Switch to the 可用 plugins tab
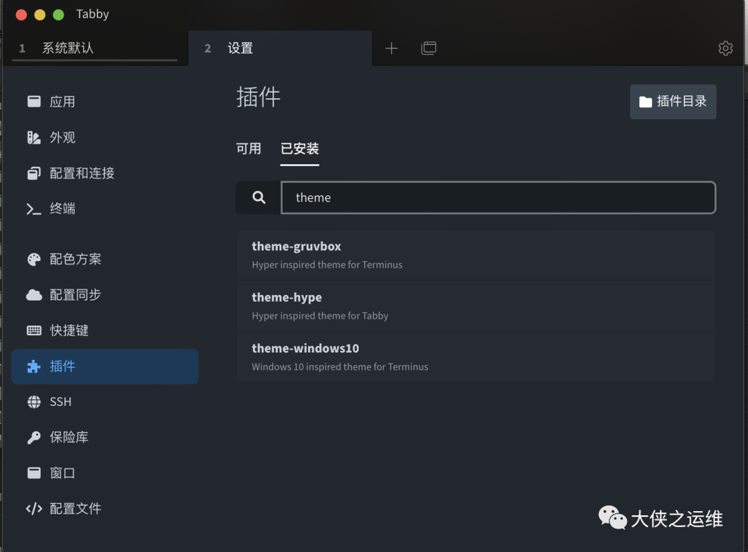Image resolution: width=748 pixels, height=552 pixels. click(x=249, y=149)
